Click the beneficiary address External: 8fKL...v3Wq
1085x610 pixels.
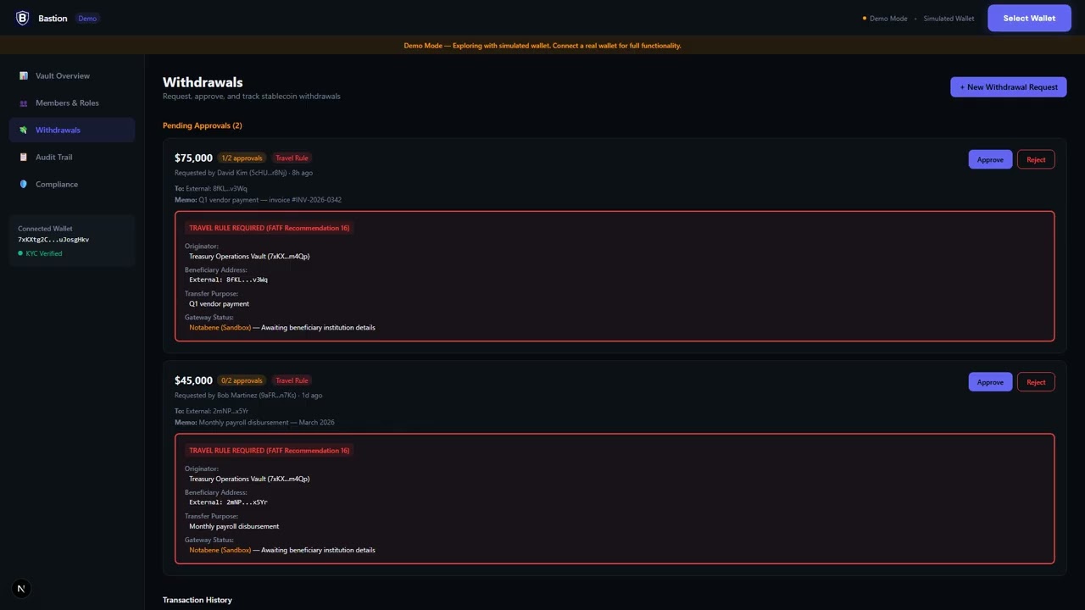tap(228, 280)
